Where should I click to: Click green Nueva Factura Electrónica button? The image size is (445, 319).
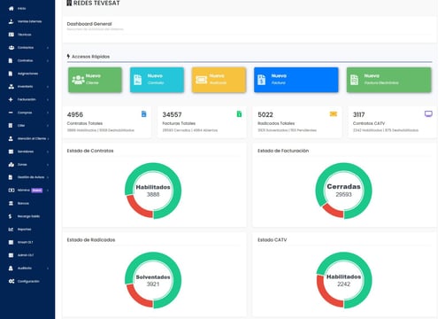[x=388, y=80]
